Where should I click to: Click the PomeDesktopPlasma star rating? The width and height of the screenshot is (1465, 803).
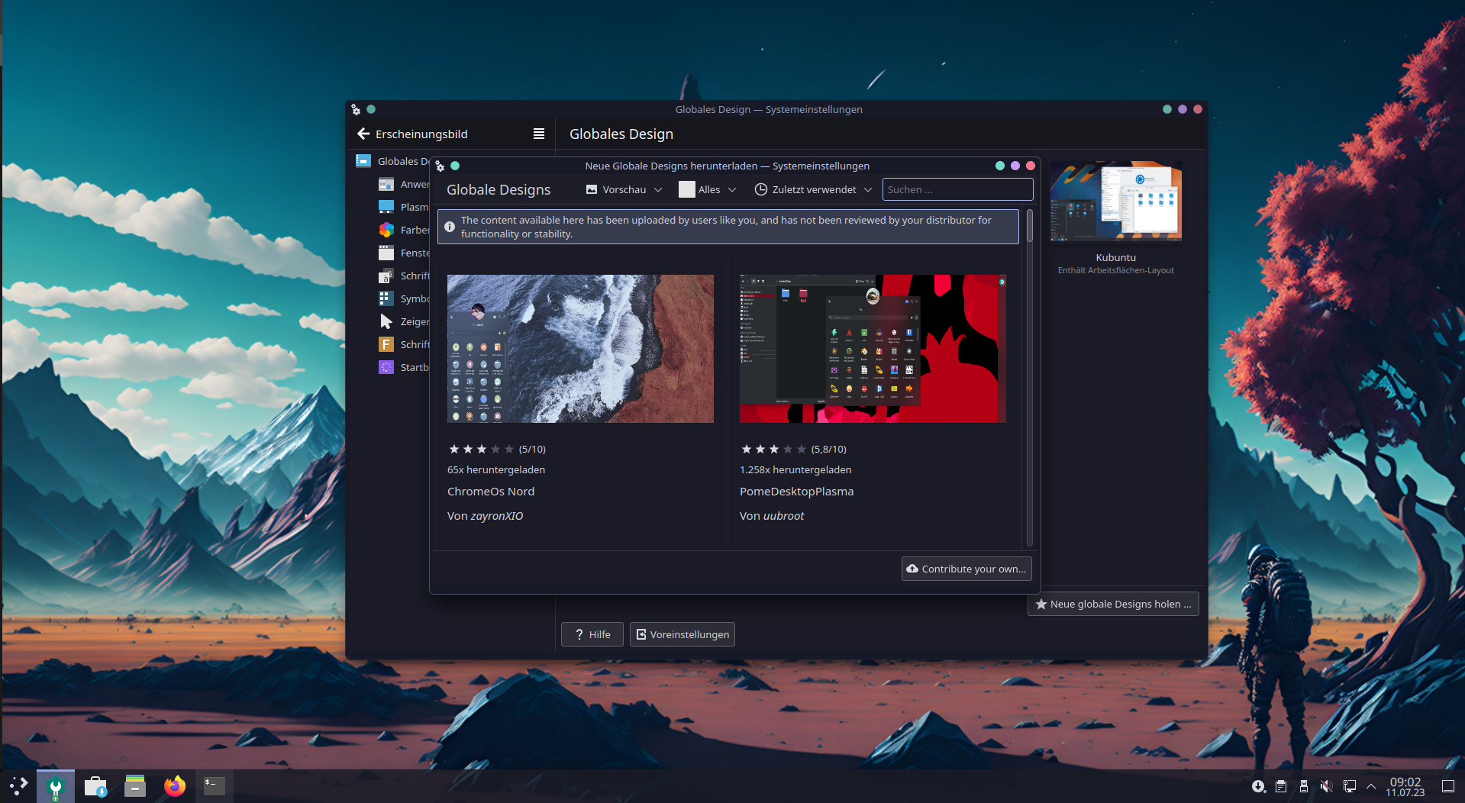pyautogui.click(x=773, y=449)
